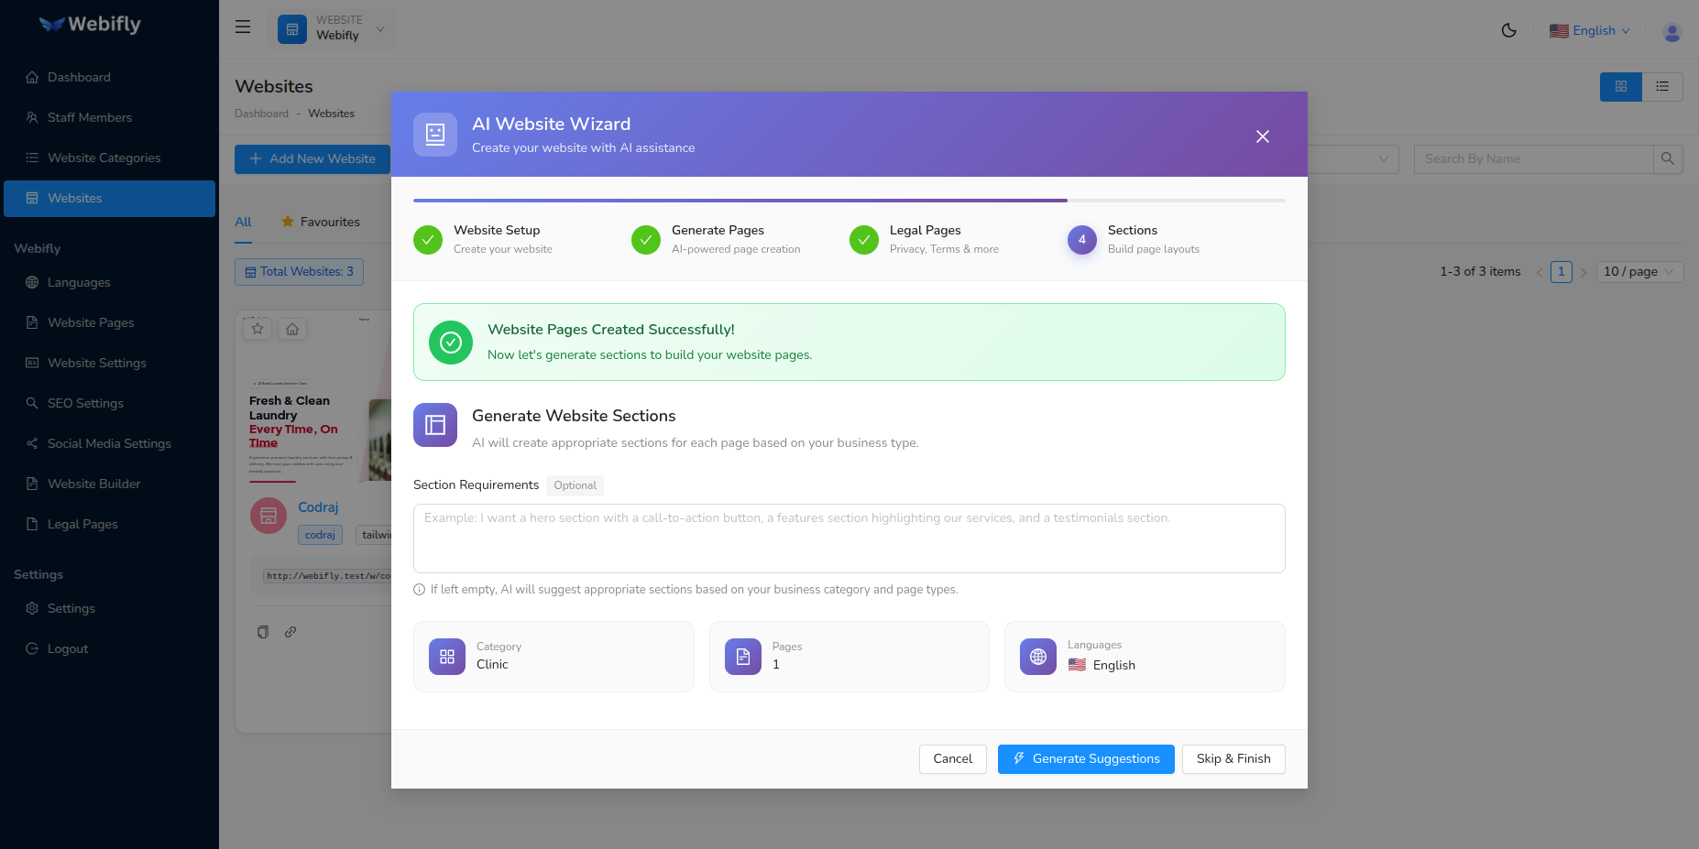The width and height of the screenshot is (1699, 849).
Task: Focus the Section Requirements text area
Action: tap(849, 539)
